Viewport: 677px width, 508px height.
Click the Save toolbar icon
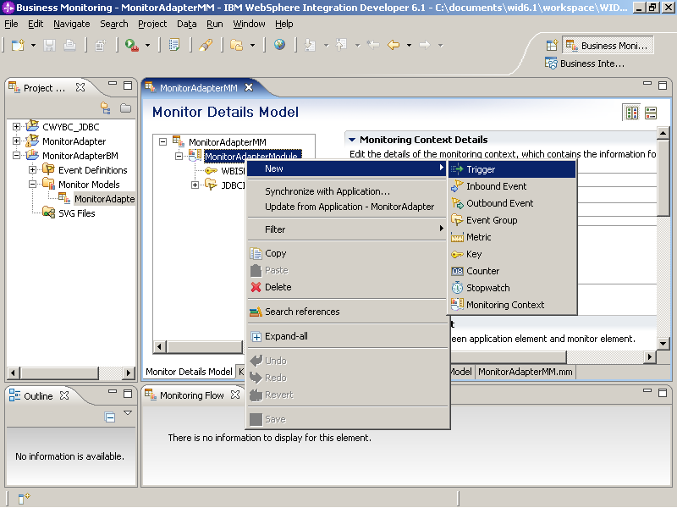[x=50, y=45]
